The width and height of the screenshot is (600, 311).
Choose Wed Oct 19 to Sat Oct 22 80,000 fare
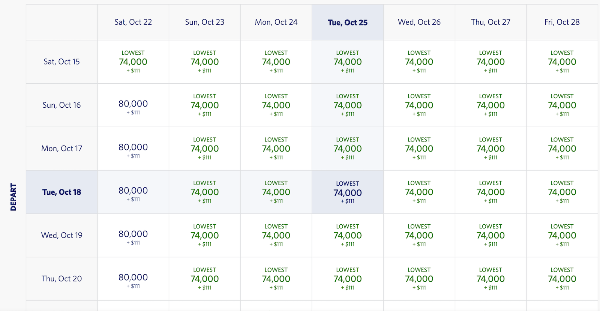tap(133, 236)
